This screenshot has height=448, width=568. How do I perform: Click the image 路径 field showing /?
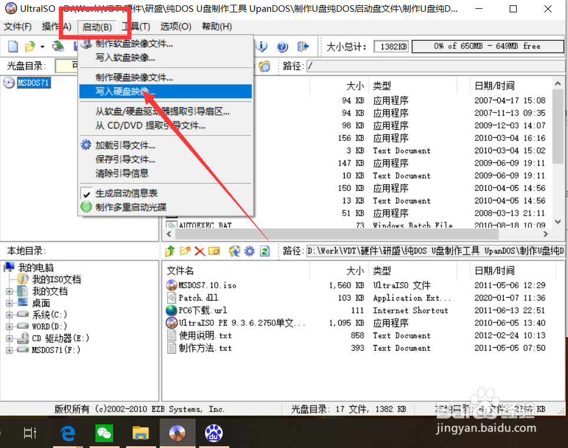(435, 66)
